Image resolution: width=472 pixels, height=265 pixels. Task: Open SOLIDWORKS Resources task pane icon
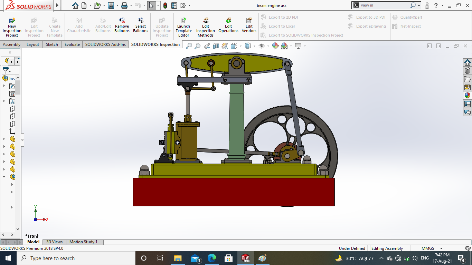(x=468, y=62)
